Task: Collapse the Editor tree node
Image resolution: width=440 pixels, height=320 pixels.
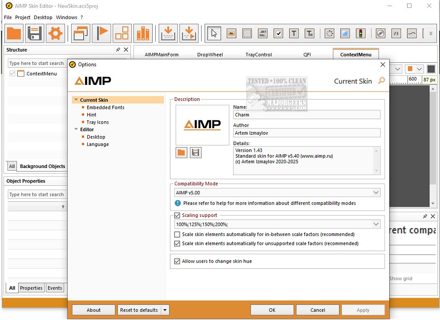Action: pos(76,129)
